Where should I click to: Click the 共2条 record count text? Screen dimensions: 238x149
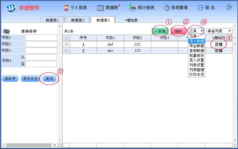[69, 31]
